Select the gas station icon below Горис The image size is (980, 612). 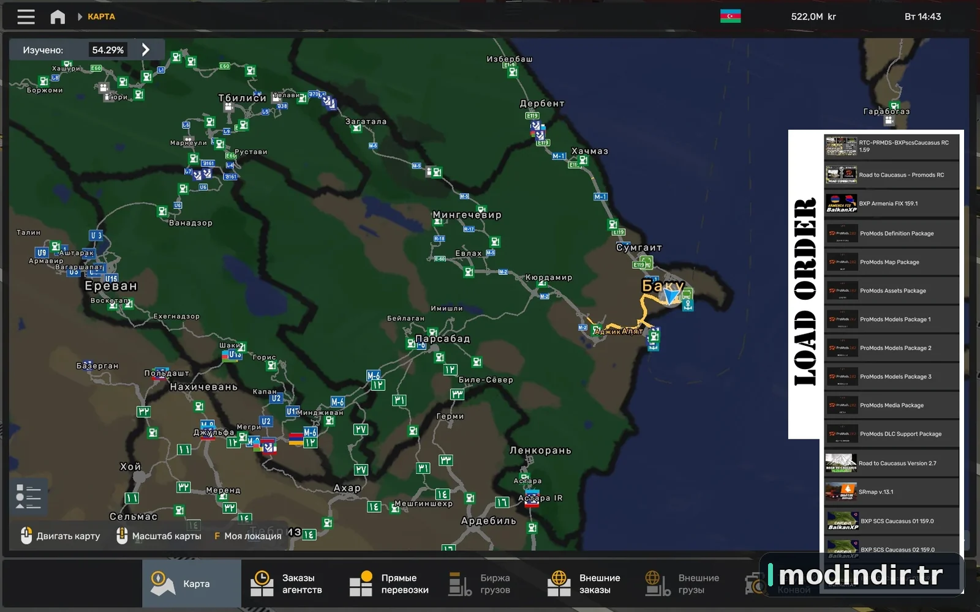point(271,366)
